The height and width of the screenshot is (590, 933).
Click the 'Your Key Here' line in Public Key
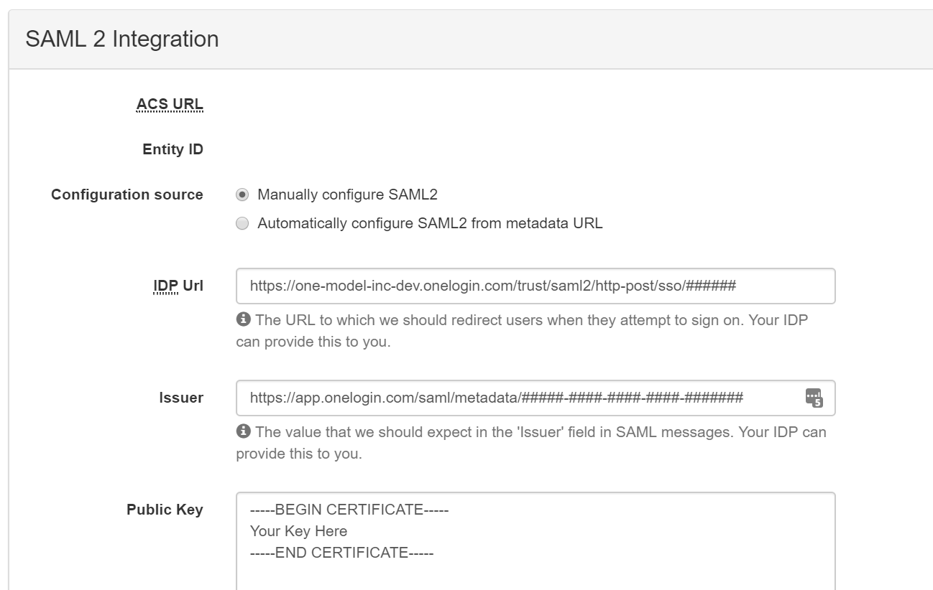(x=298, y=531)
